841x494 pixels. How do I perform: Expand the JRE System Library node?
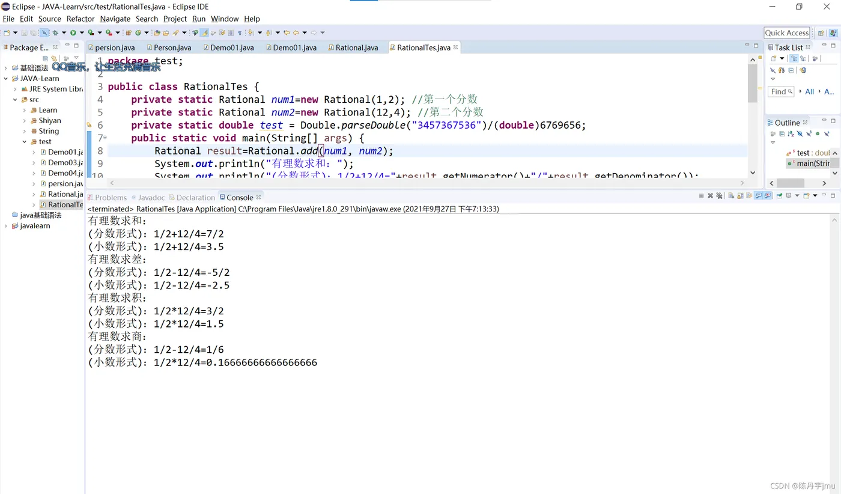[x=15, y=89]
